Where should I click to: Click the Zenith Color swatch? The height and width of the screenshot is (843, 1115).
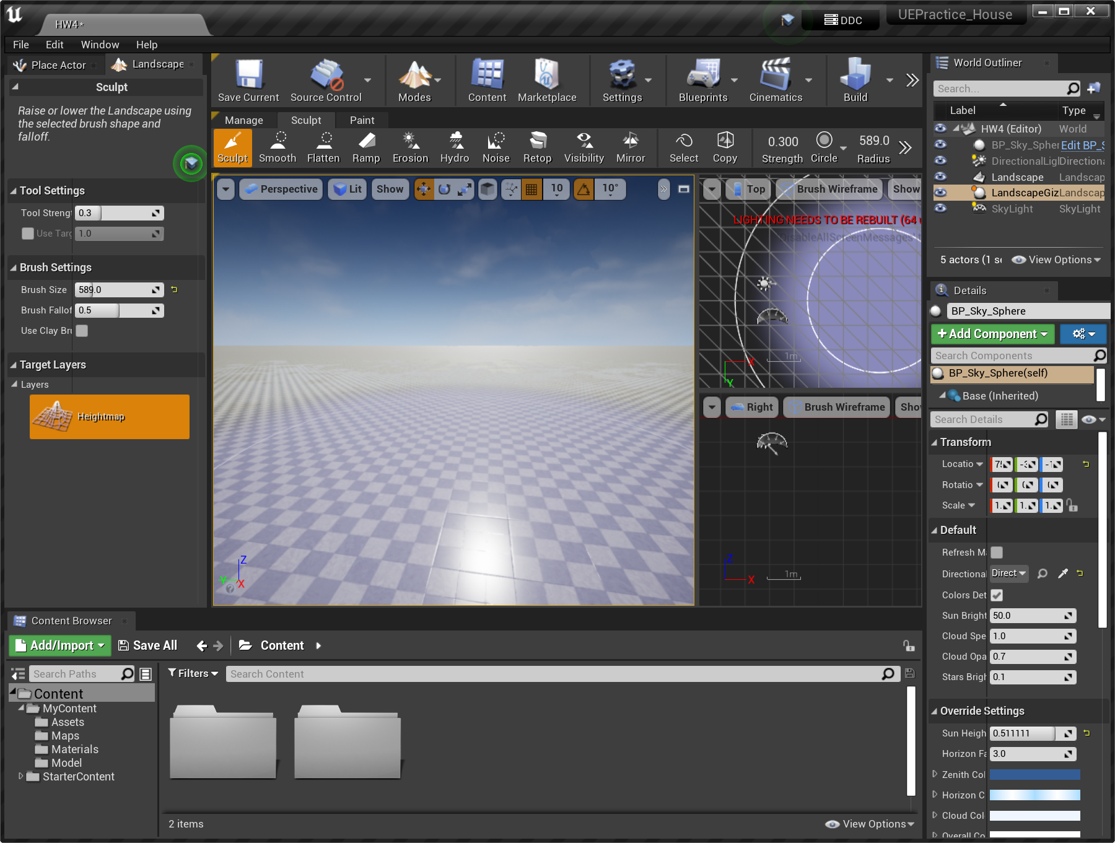point(1034,774)
